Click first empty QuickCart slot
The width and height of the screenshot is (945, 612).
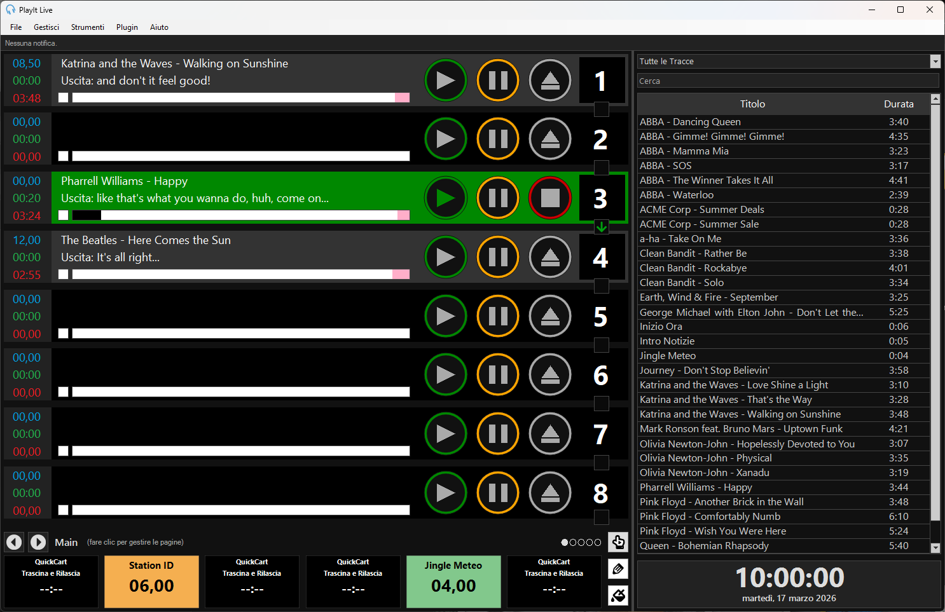click(x=51, y=581)
